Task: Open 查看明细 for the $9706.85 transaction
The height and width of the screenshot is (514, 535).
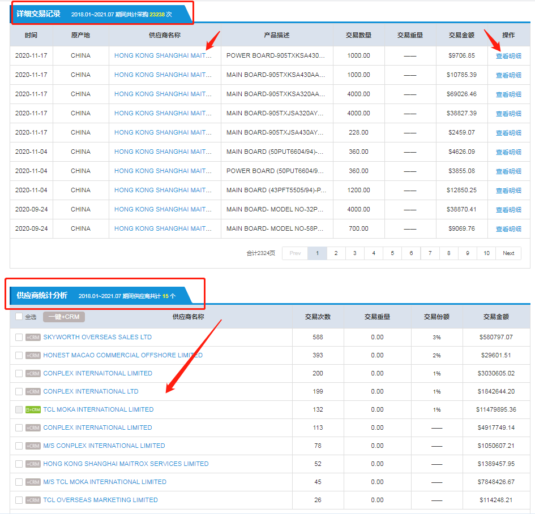Action: (508, 56)
